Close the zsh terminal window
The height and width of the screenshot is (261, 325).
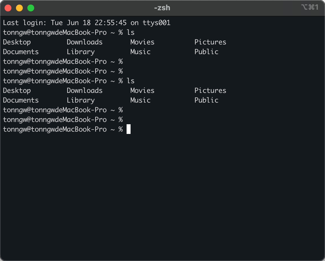point(8,8)
